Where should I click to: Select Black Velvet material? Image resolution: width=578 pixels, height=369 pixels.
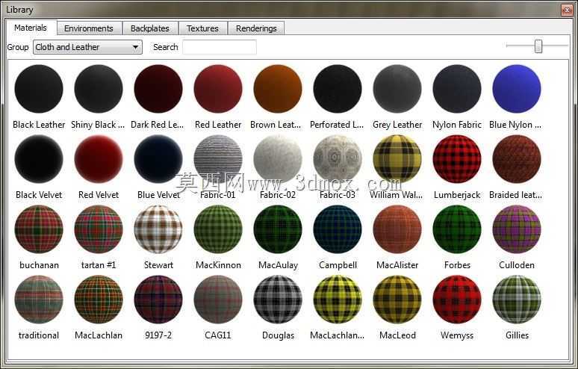click(x=39, y=159)
